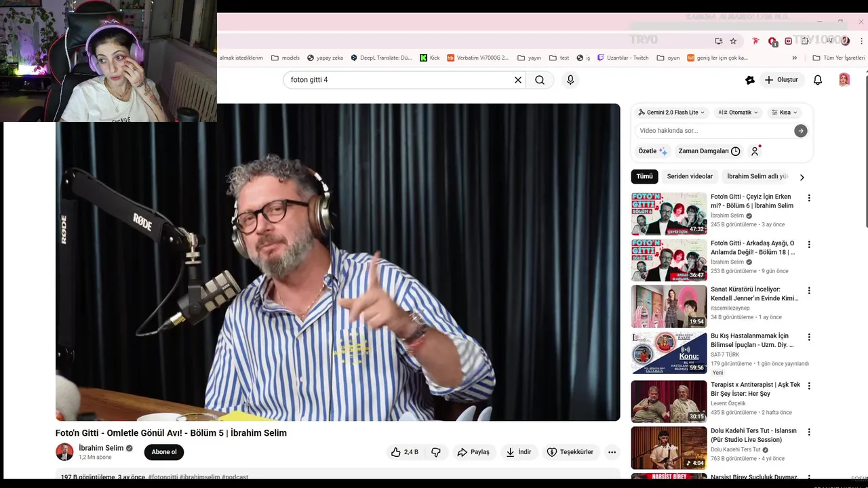Screen dimensions: 868x488
Task: Dislike the video with thumbs down
Action: [x=436, y=452]
